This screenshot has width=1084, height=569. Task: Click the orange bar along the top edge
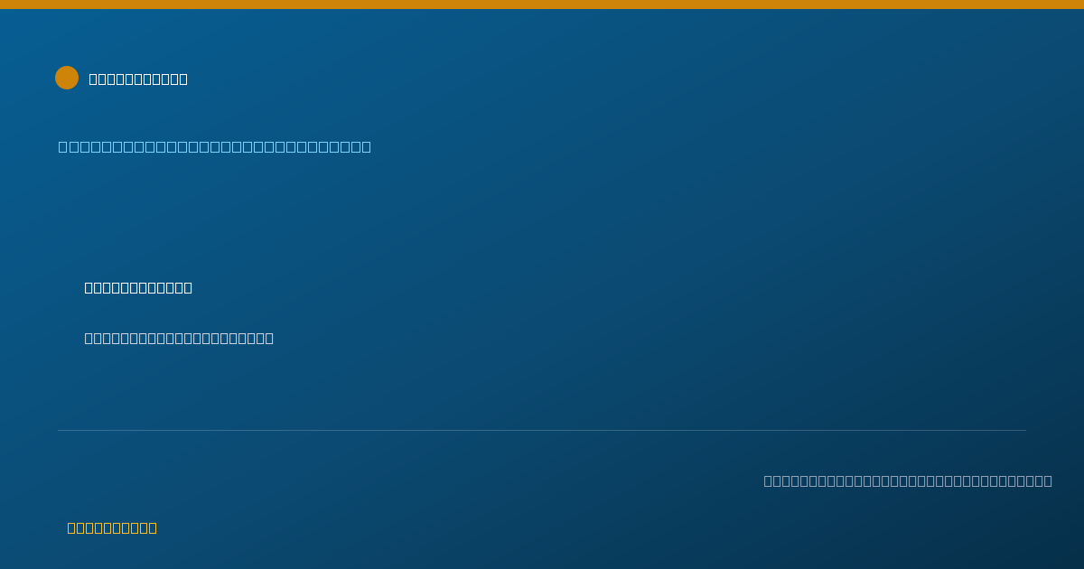point(542,5)
